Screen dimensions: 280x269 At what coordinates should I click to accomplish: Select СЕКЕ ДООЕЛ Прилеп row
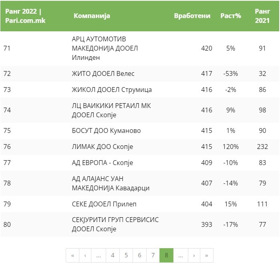click(x=104, y=204)
